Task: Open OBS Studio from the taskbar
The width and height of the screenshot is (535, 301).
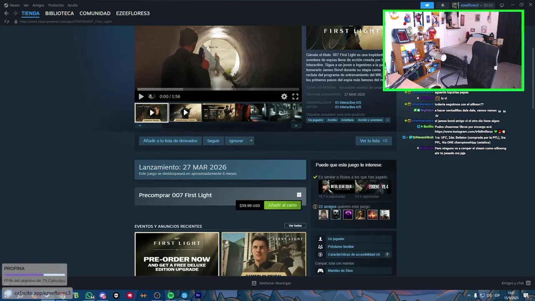Action: (x=157, y=296)
